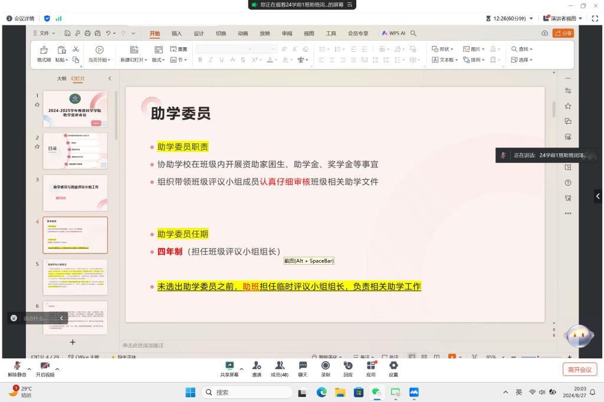Start 录制 recording
Viewport: 604px width, 402px height.
[326, 368]
